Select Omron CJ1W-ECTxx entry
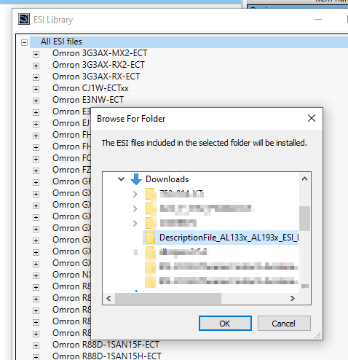 [x=90, y=88]
